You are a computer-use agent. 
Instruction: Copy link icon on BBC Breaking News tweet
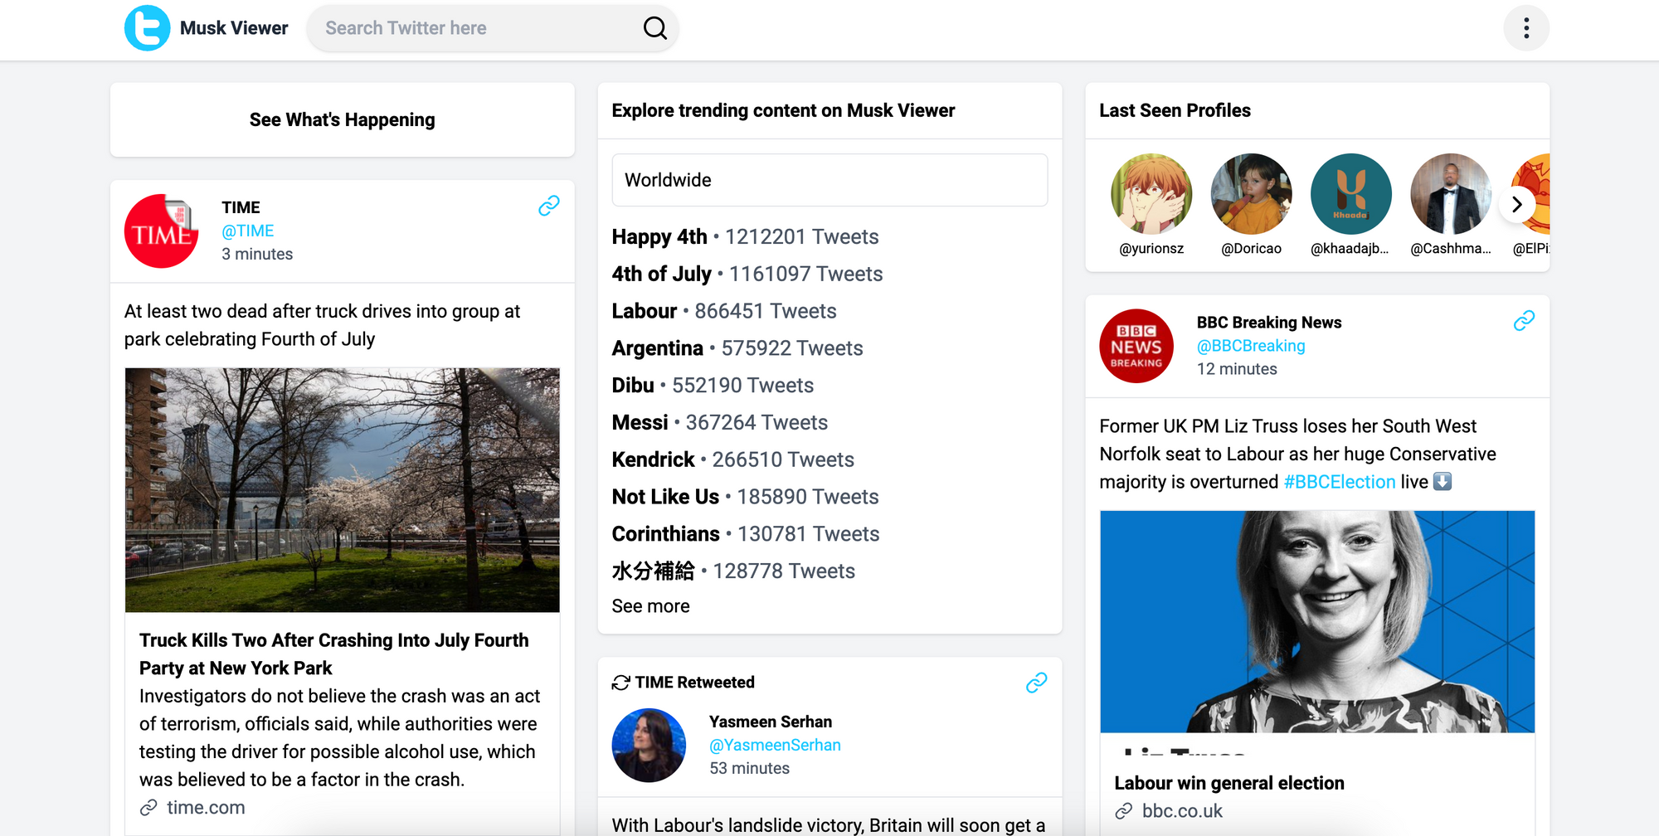(1525, 321)
